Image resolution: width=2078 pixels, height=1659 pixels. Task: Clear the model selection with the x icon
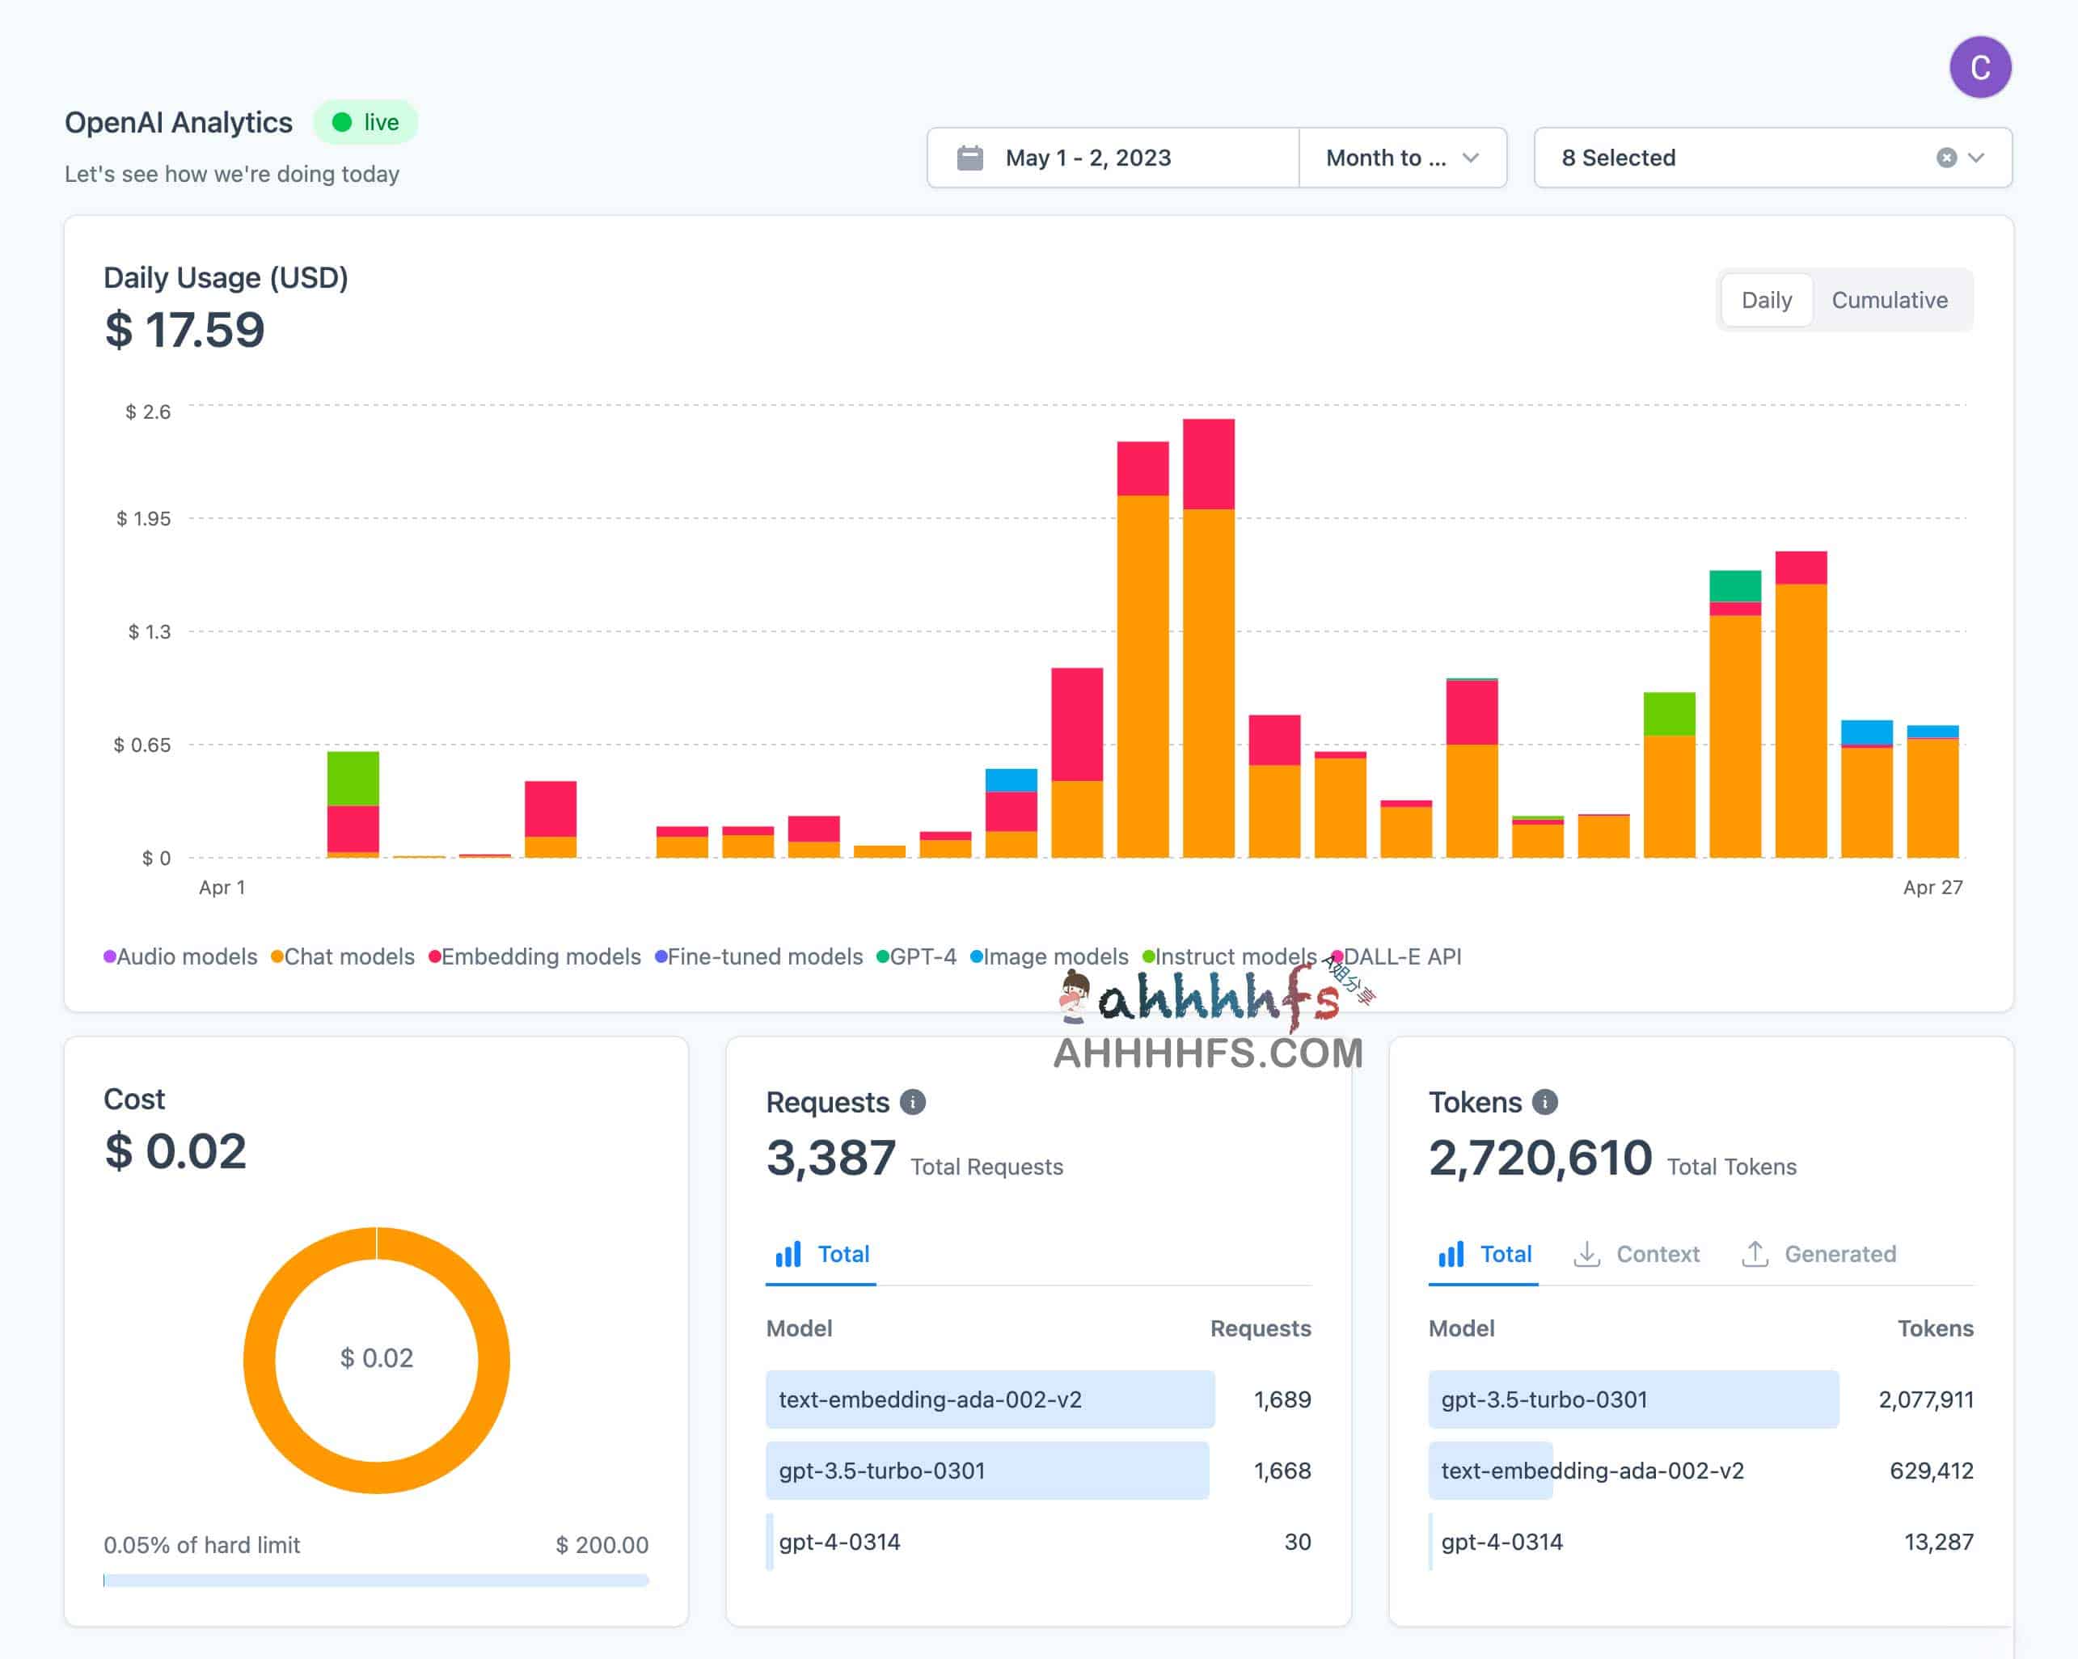[1946, 157]
